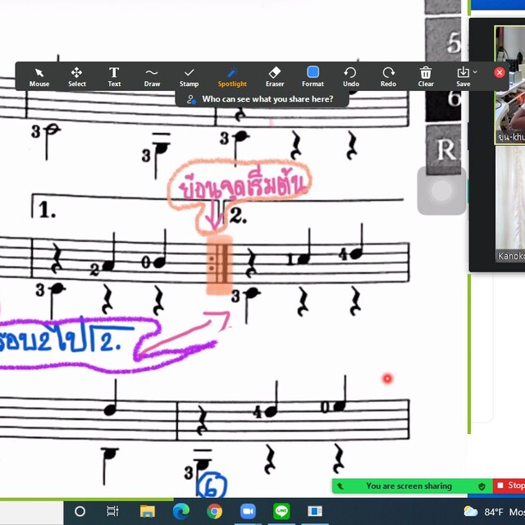The image size is (525, 525).
Task: Activate the Text annotation tool
Action: (114, 76)
